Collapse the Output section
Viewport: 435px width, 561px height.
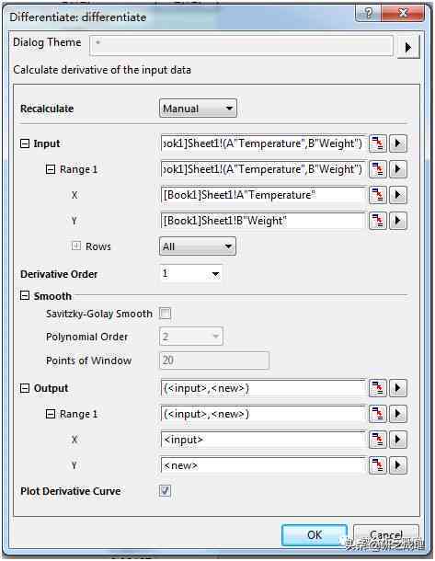tap(25, 388)
